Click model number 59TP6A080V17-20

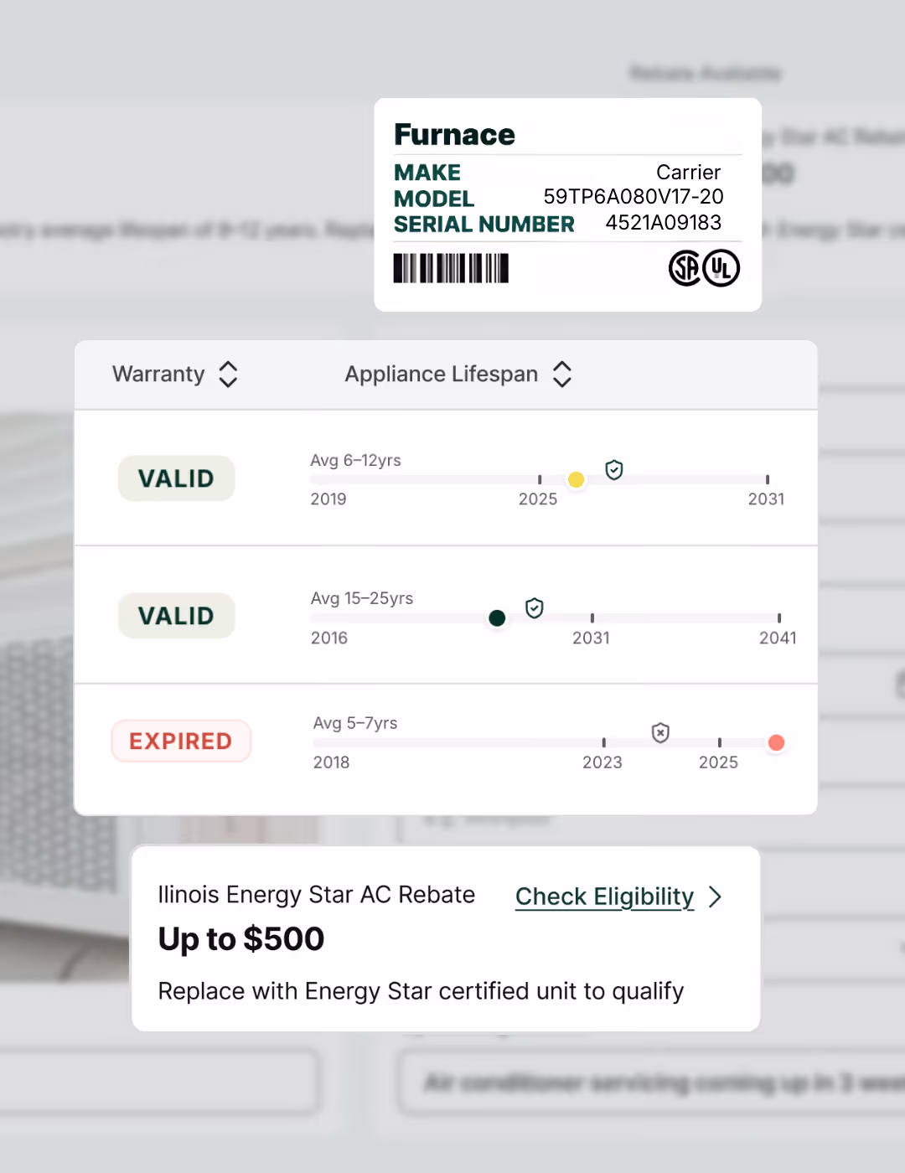[x=633, y=197]
